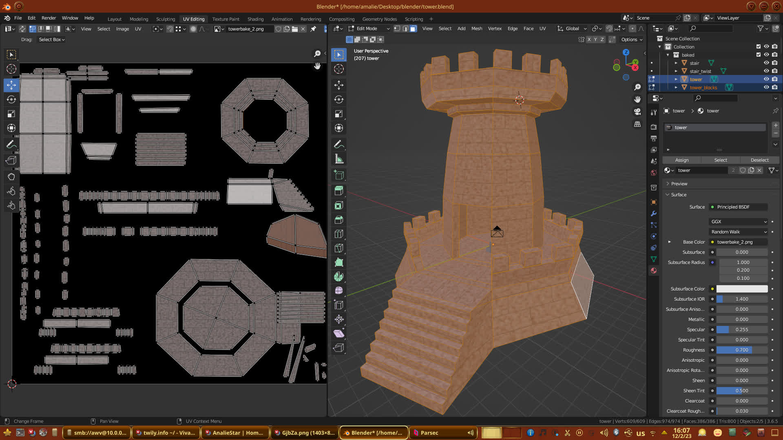Select the Loop Cut tool
783x440 pixels.
tap(338, 234)
